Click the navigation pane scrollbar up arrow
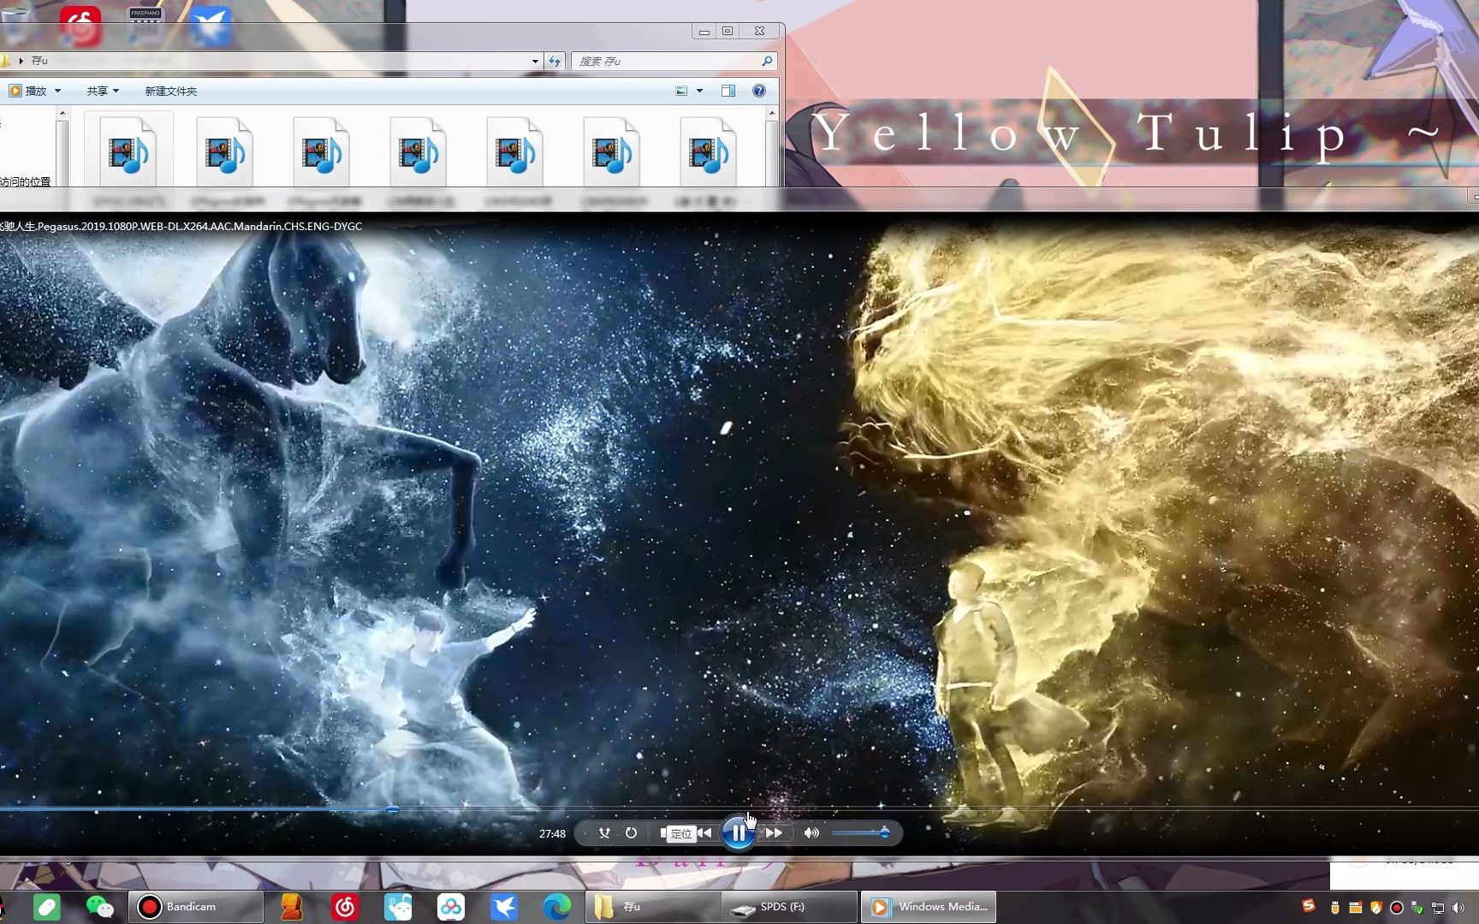The width and height of the screenshot is (1479, 924). tap(62, 113)
